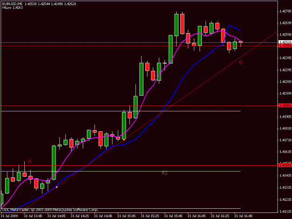Click the 1.41810 price axis label
292x219 pixels.
pos(285,128)
